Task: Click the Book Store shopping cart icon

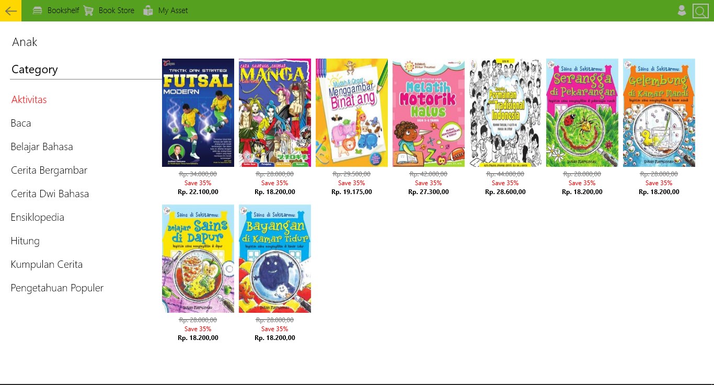Action: pos(89,10)
